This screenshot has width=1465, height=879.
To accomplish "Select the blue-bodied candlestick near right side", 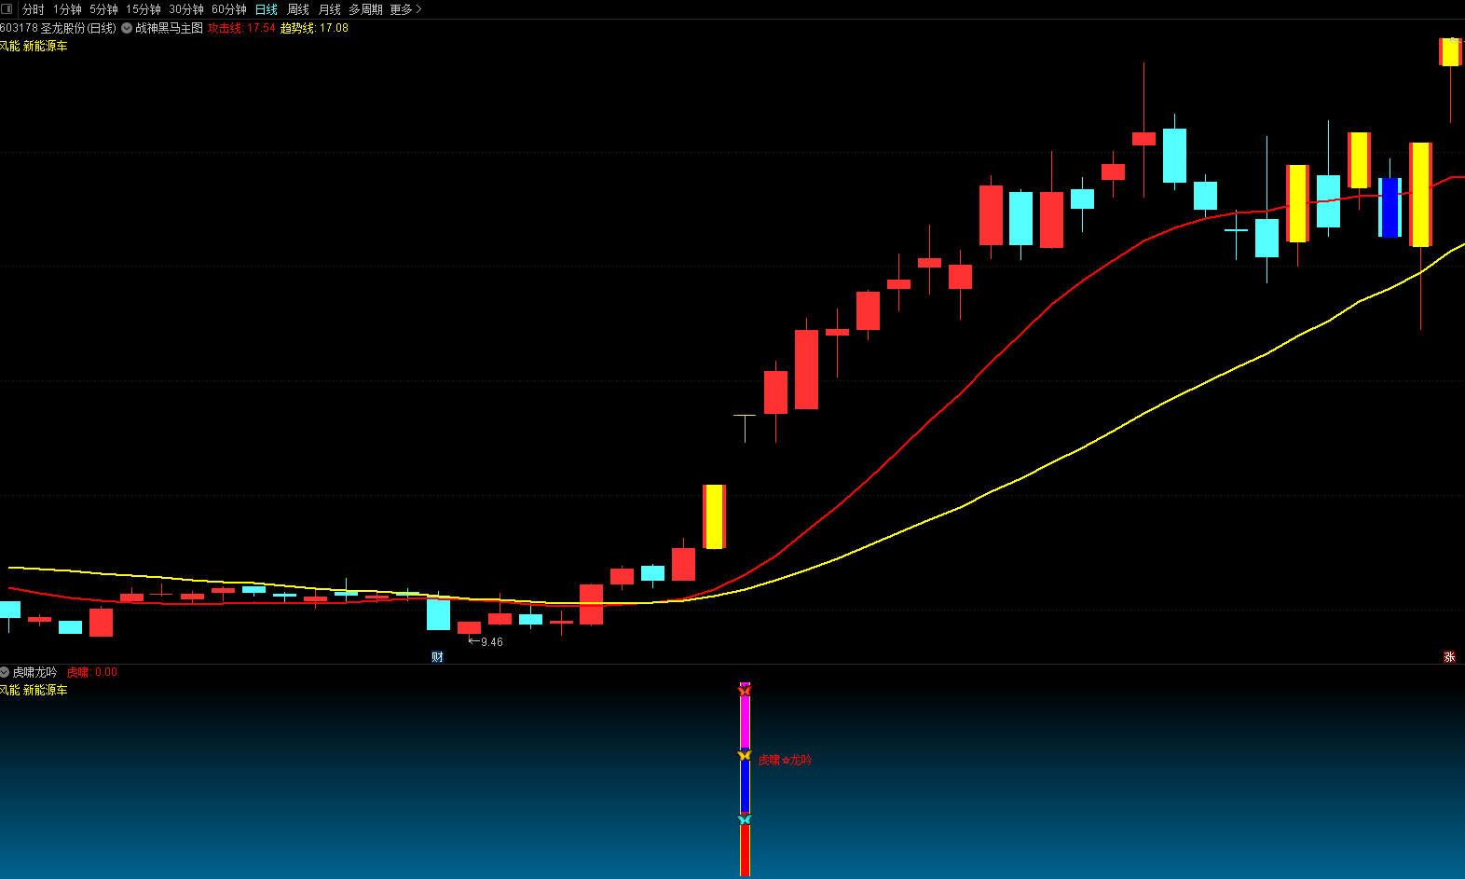I will tap(1390, 207).
